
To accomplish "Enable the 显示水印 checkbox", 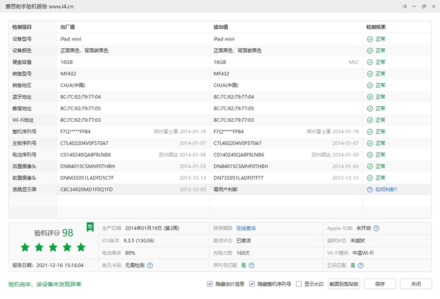I will tap(299, 283).
